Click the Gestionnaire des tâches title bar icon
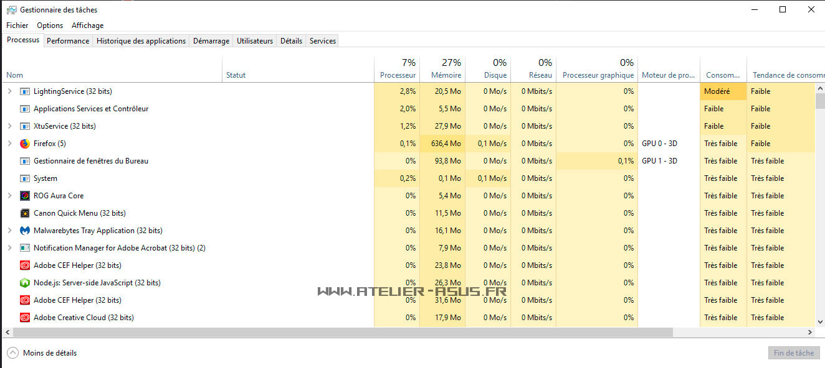Image resolution: width=825 pixels, height=368 pixels. pyautogui.click(x=11, y=10)
